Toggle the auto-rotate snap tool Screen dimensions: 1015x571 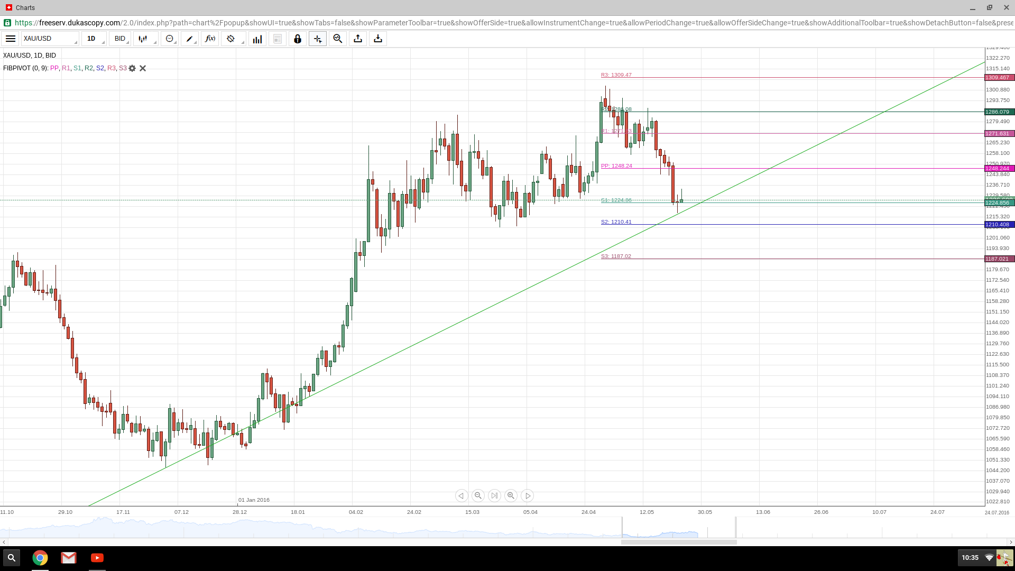click(230, 39)
